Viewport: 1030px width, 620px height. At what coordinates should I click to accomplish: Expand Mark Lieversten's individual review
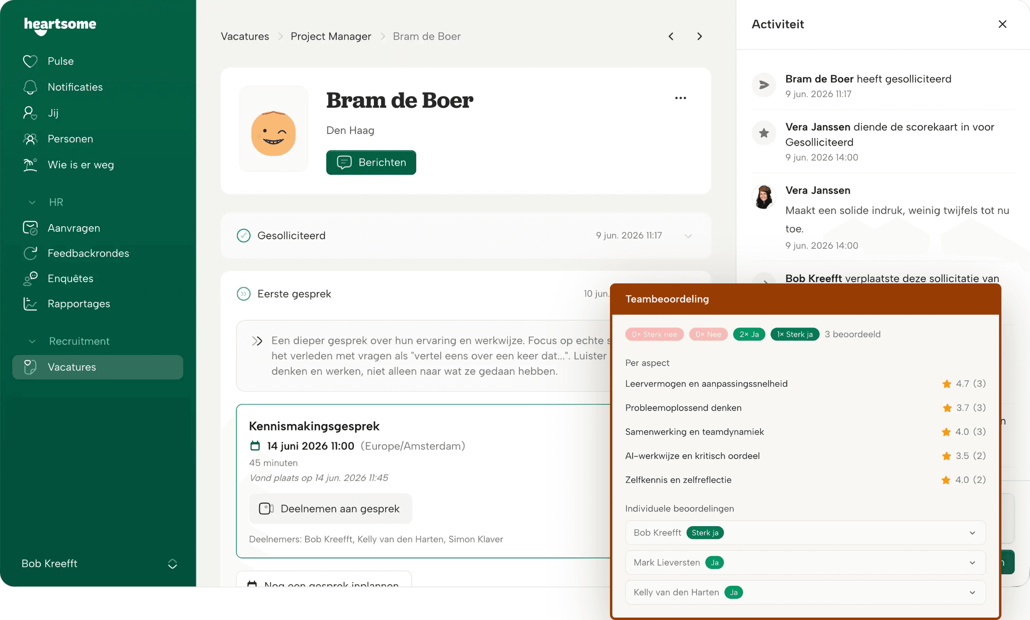click(805, 562)
